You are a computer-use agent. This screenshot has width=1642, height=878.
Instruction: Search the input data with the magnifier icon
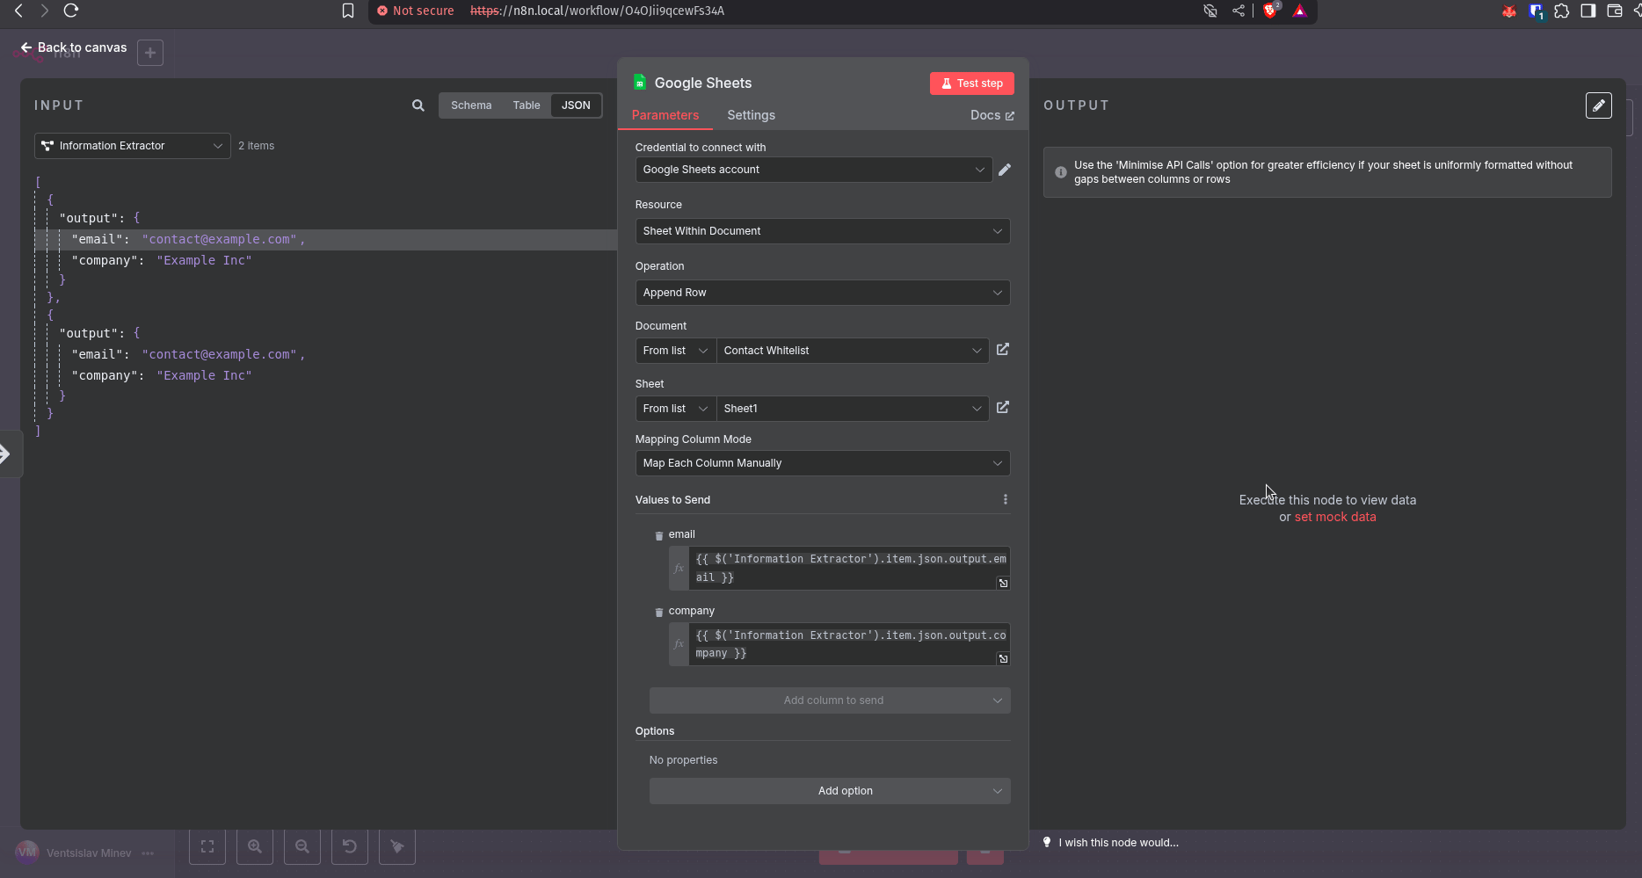pyautogui.click(x=418, y=105)
